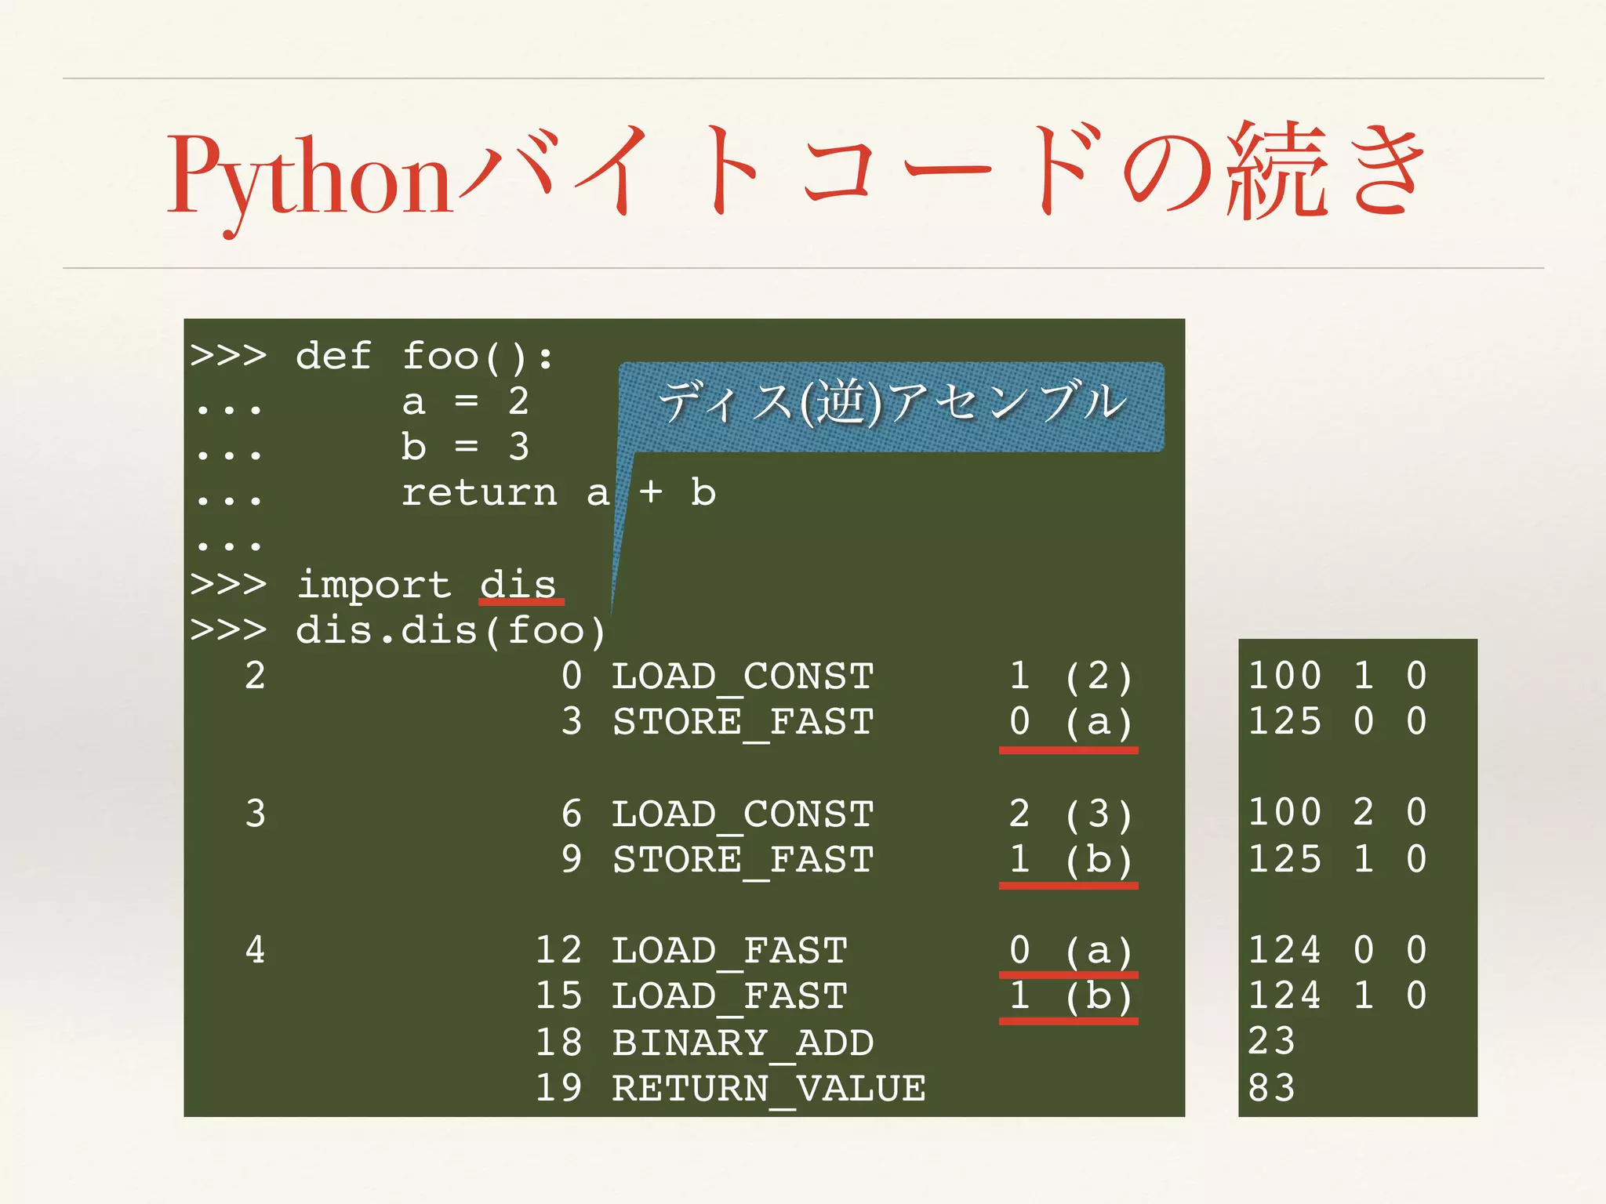Click the 'ディス(逆)アセンブル' callout bubble
1606x1204 pixels.
892,406
